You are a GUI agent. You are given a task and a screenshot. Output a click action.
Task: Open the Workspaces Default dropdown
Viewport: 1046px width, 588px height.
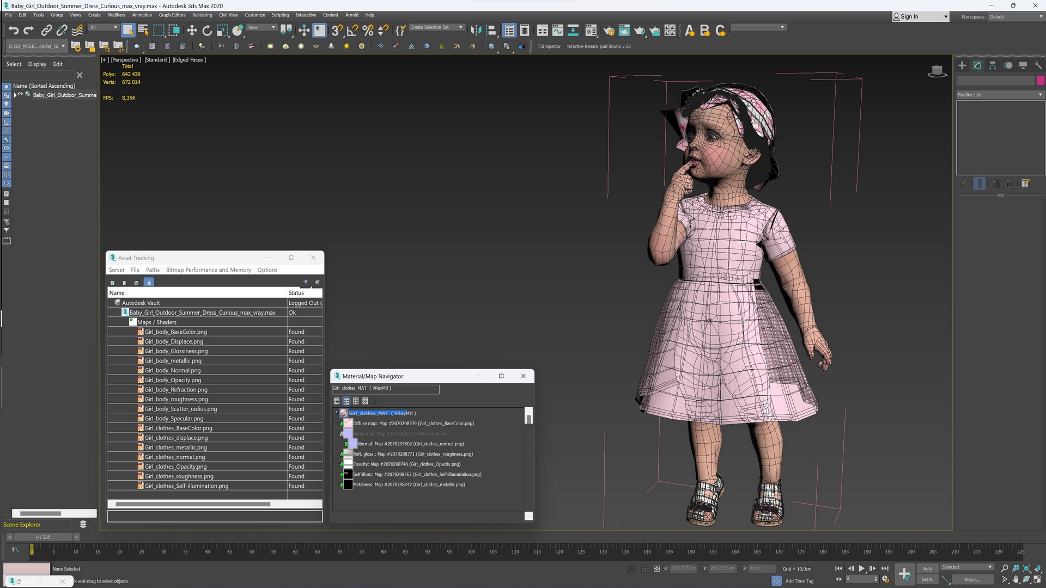point(1015,17)
